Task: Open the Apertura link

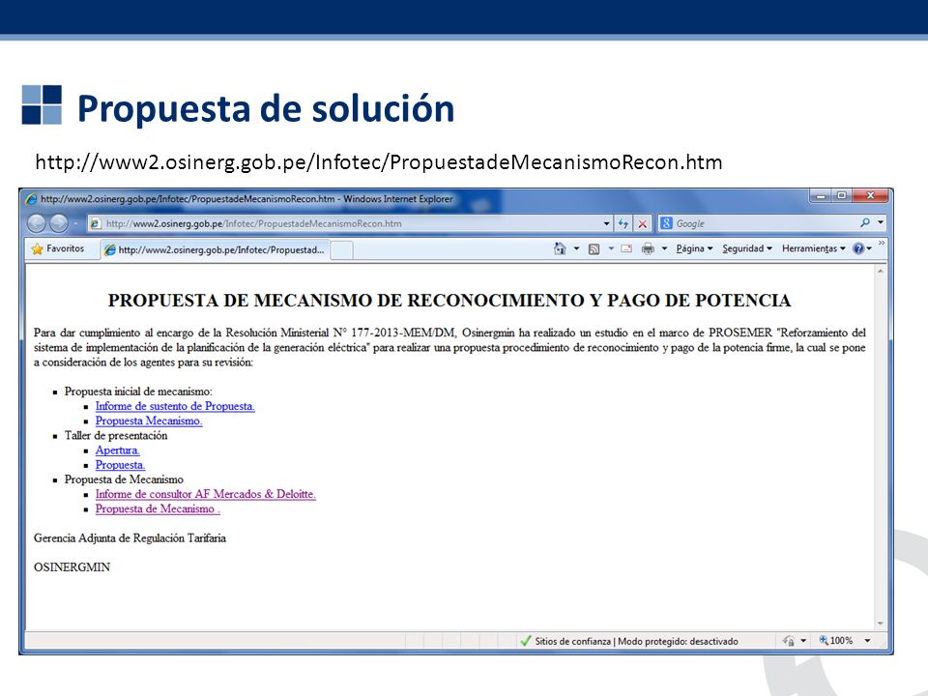Action: tap(118, 450)
